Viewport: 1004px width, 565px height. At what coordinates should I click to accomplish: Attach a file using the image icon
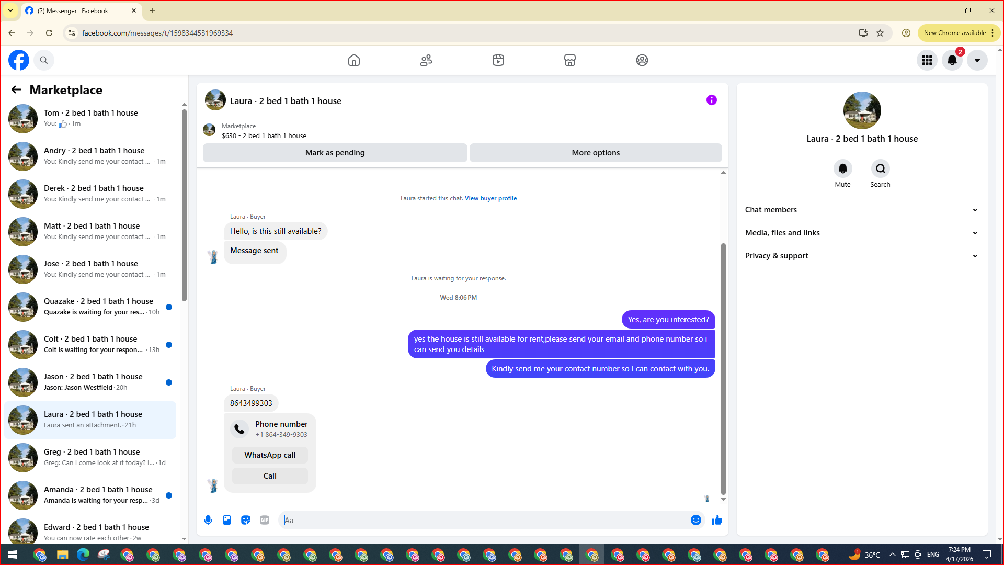tap(227, 520)
